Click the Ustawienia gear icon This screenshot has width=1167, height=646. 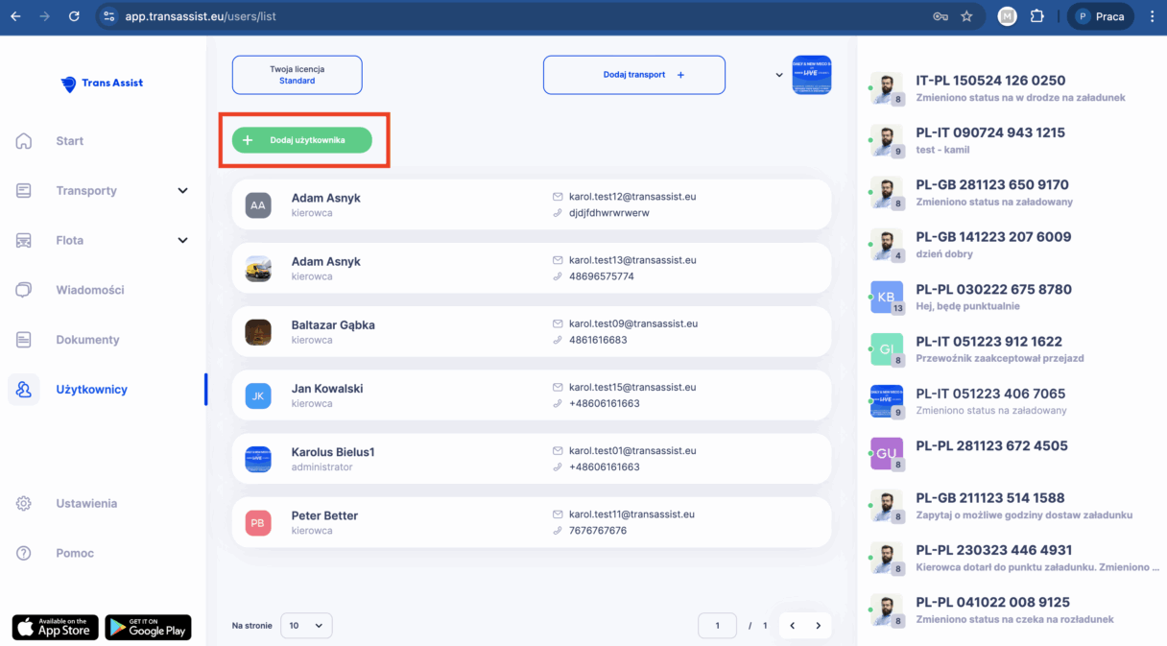(24, 504)
